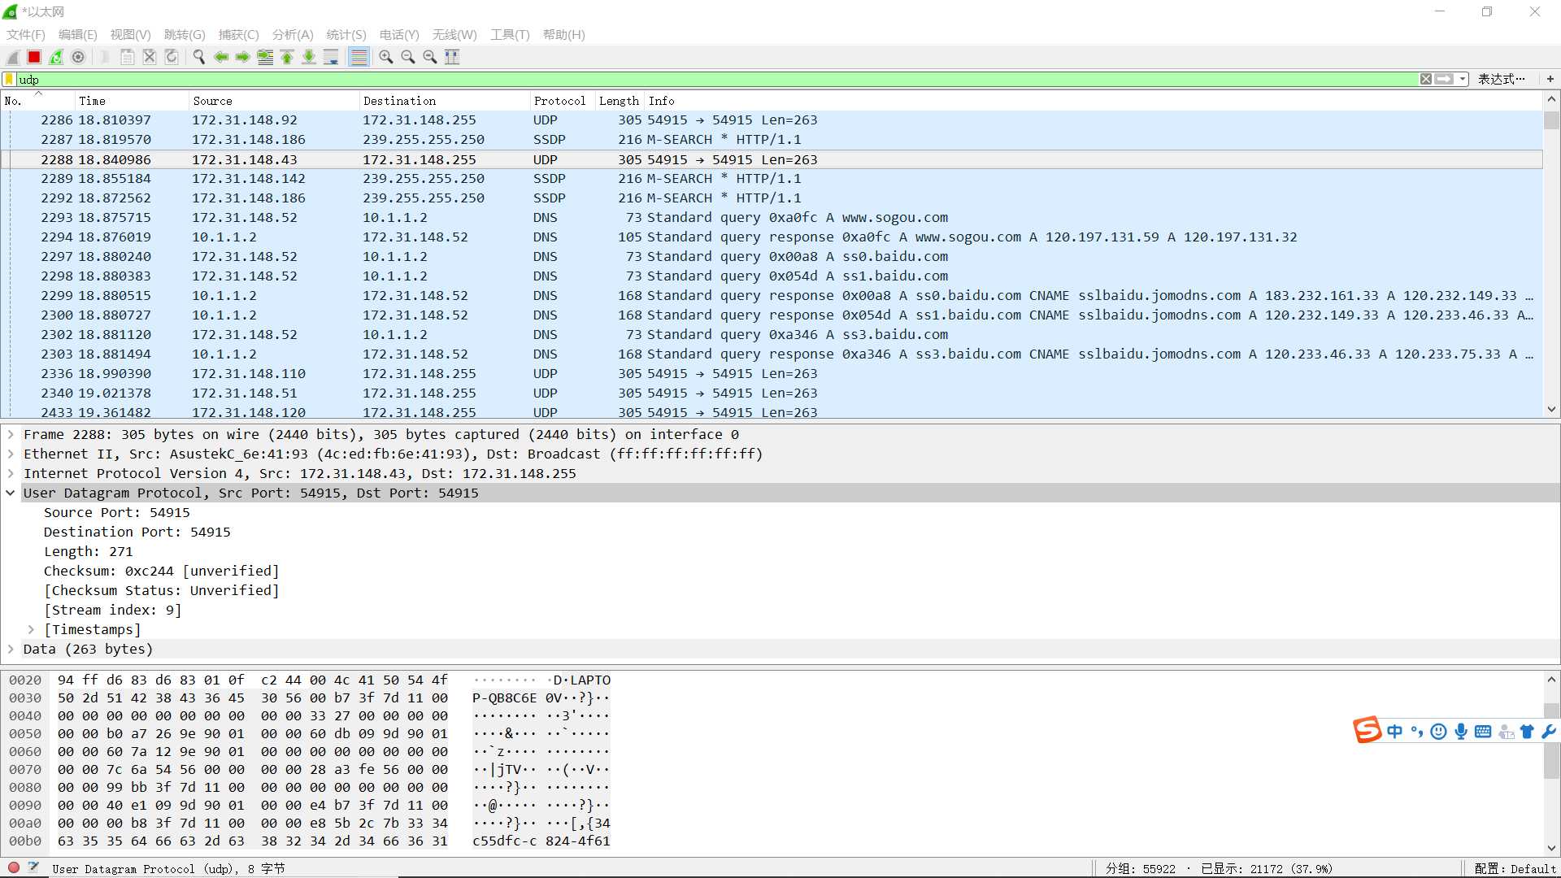
Task: Sort packets by the No. column
Action: point(37,101)
